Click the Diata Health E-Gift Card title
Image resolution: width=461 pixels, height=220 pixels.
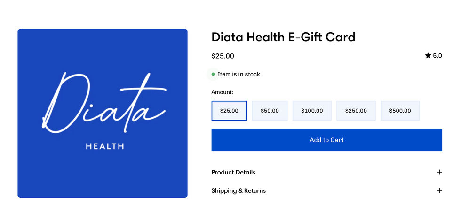tap(283, 37)
